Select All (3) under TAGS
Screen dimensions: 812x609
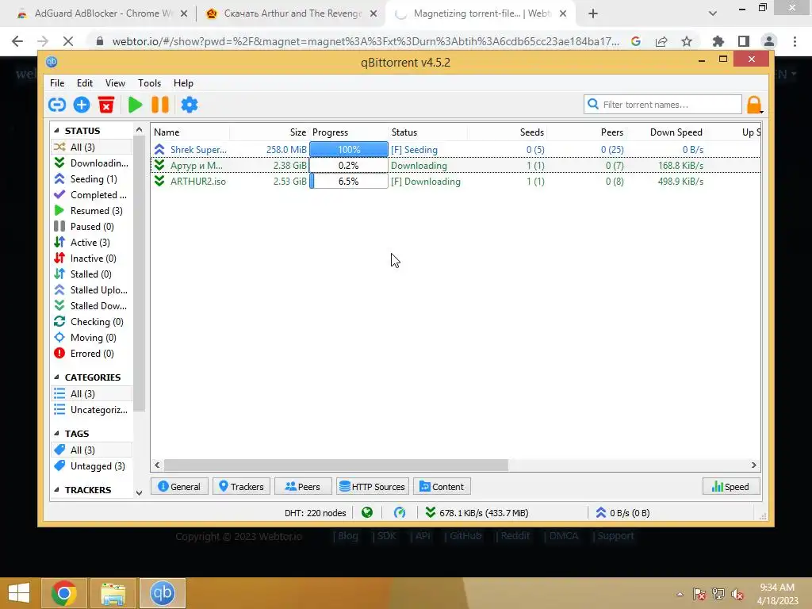tap(91, 450)
